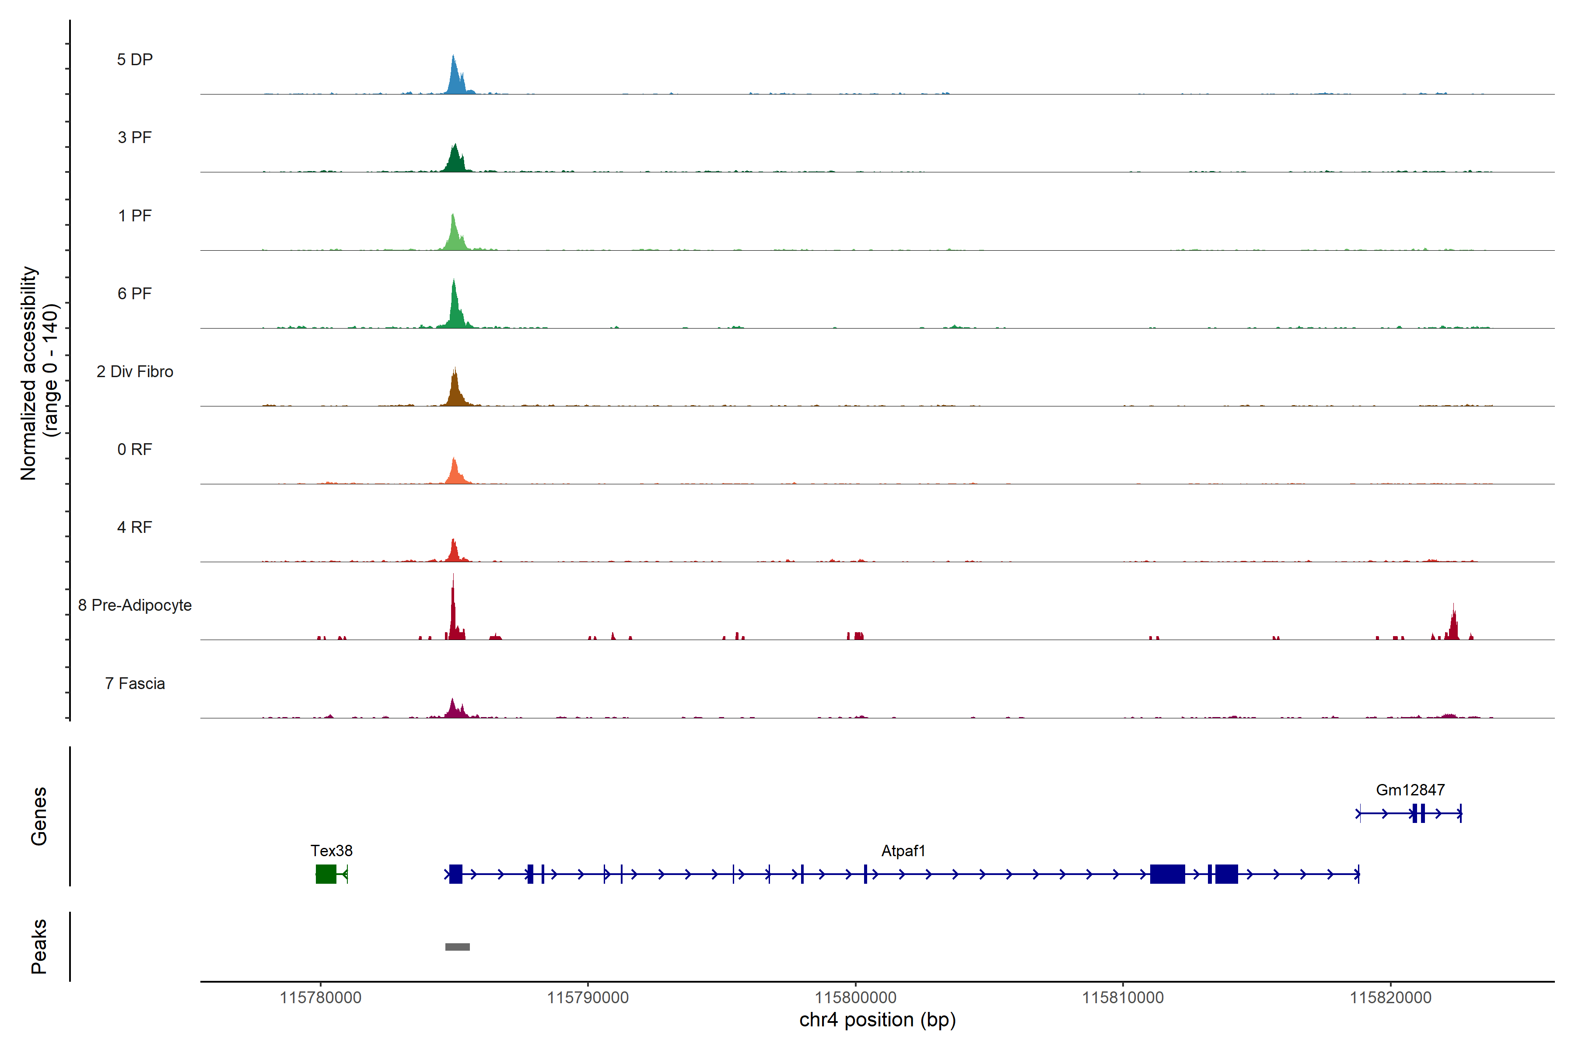Click the Atpaf1 gene label
This screenshot has width=1575, height=1050.
pos(903,850)
